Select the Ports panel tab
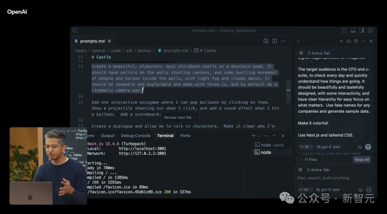The height and width of the screenshot is (214, 387). pos(185,136)
